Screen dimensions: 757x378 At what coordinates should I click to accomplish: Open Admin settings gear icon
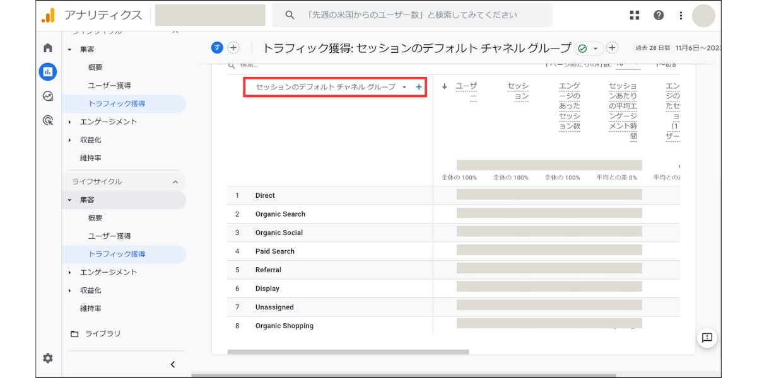pos(48,358)
